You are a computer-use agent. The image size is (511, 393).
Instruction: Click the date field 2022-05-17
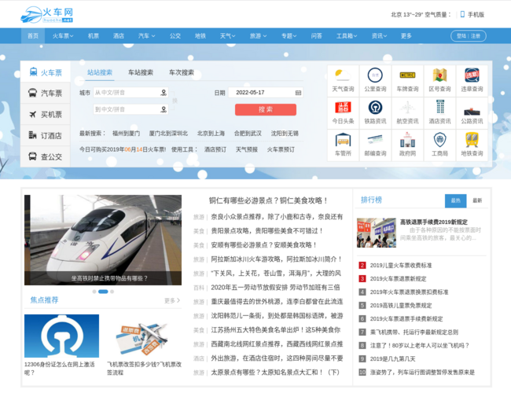click(265, 93)
